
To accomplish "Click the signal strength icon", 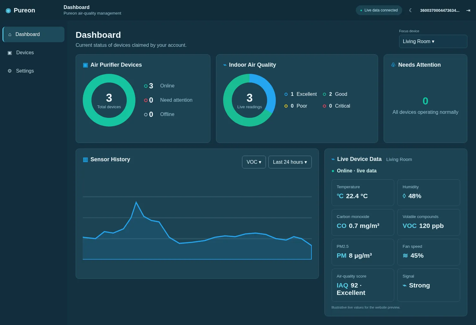I will click(x=404, y=285).
